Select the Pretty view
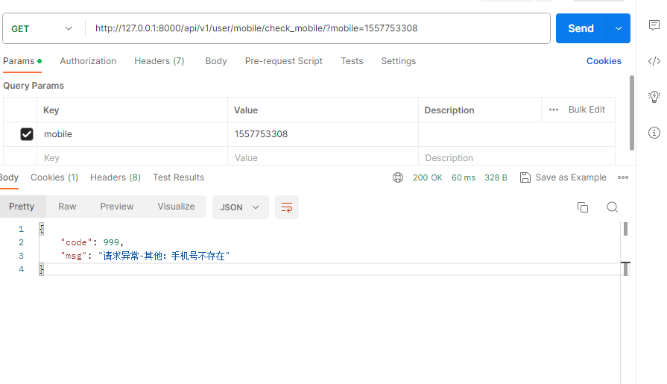This screenshot has width=667, height=384. (22, 207)
